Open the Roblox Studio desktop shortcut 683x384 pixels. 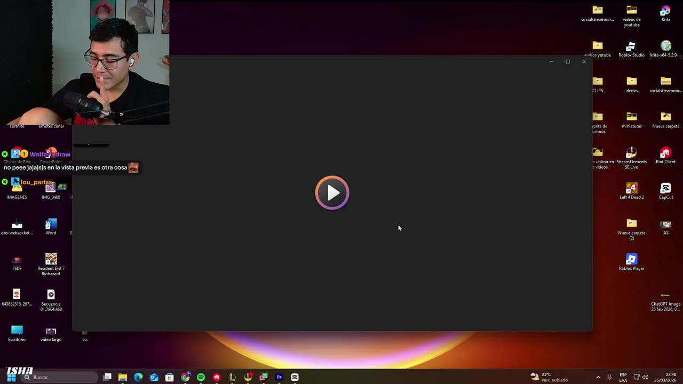pyautogui.click(x=631, y=50)
